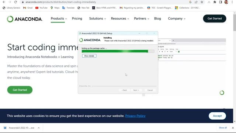Click the dark Get Started header button
Screen dimensions: 236x133
click(215, 18)
